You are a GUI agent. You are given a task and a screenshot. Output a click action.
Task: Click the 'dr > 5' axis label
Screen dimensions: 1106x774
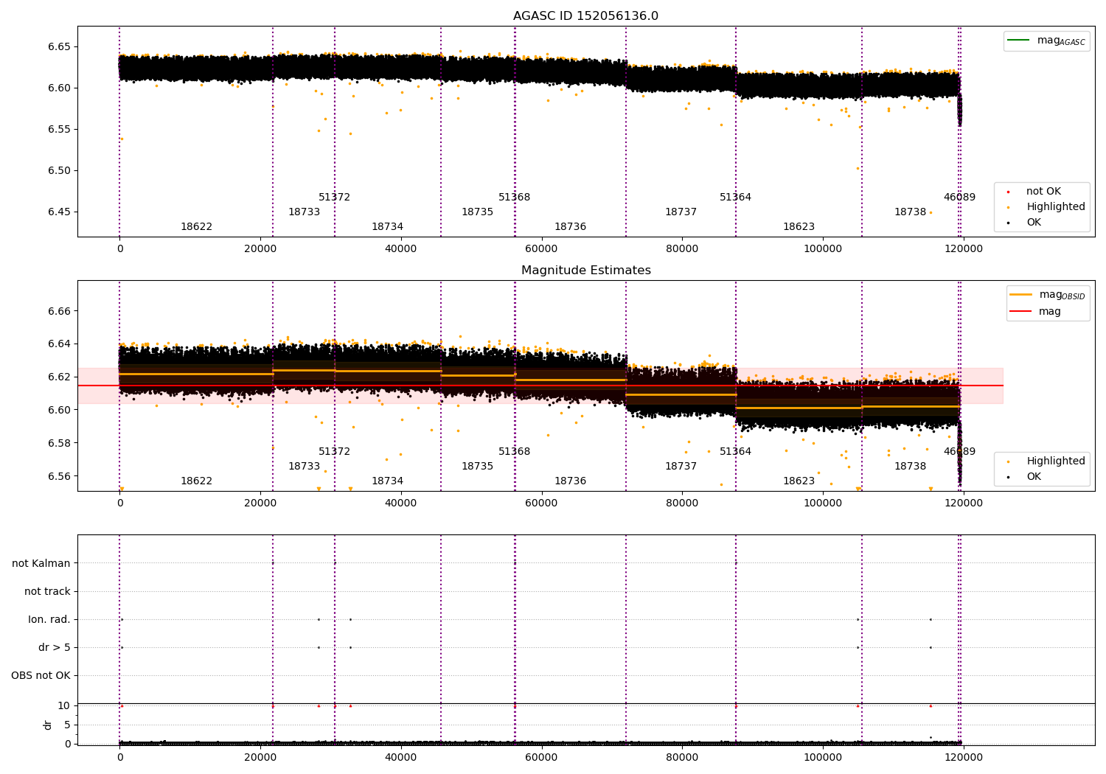point(55,647)
